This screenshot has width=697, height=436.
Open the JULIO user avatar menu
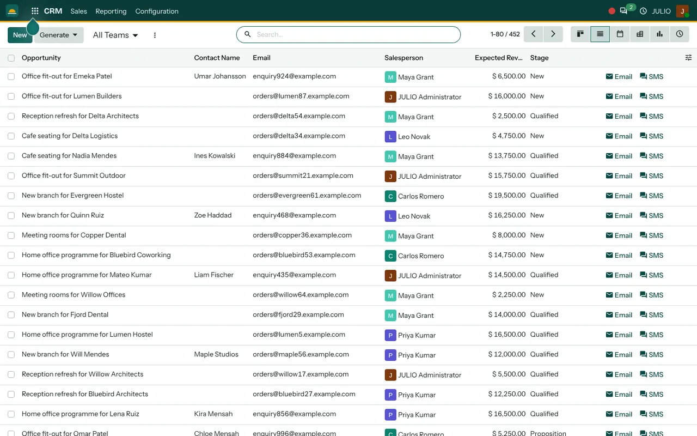point(682,11)
